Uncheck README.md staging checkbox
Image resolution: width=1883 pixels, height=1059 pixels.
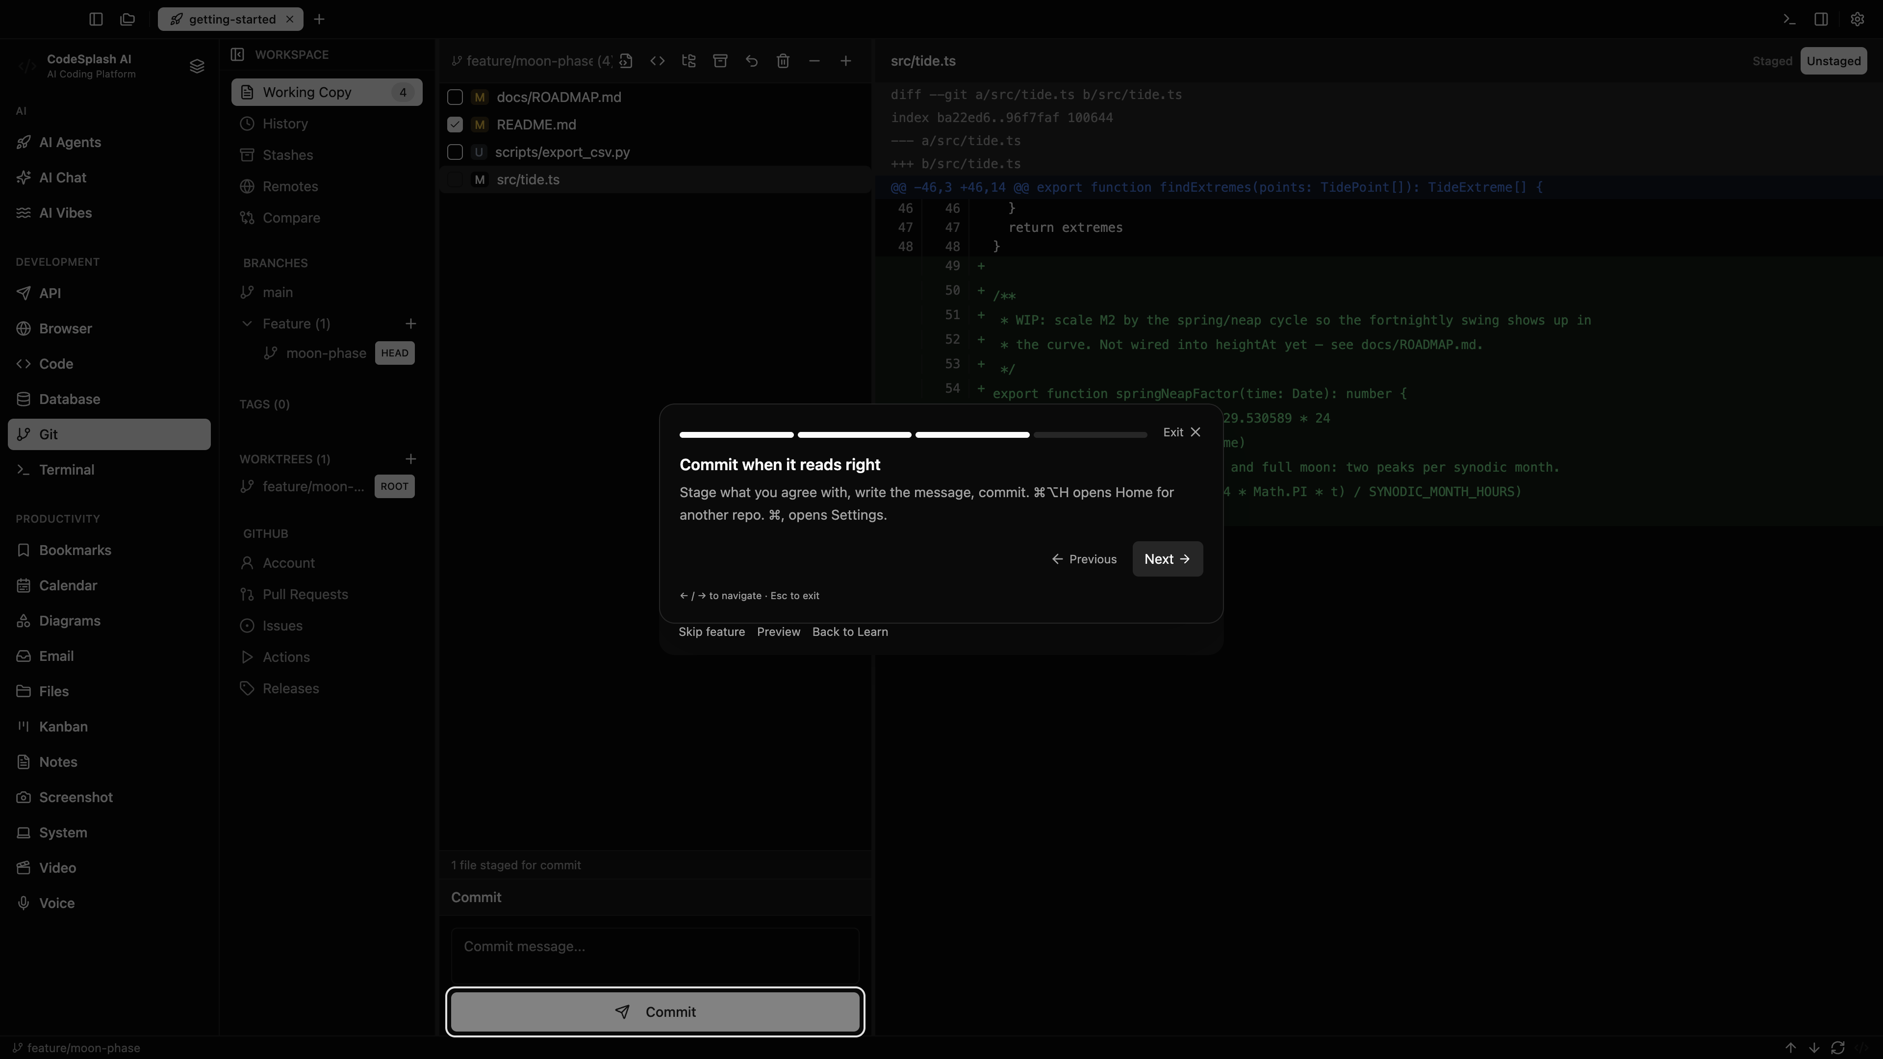coord(455,124)
